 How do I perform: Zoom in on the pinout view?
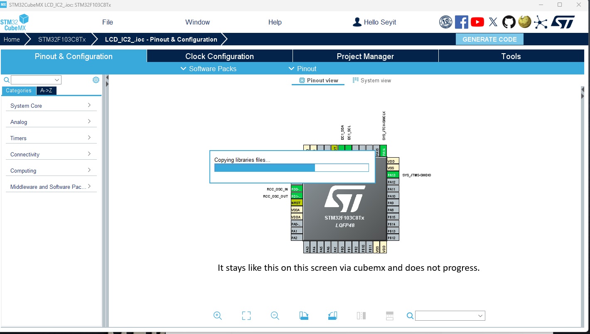click(x=218, y=315)
